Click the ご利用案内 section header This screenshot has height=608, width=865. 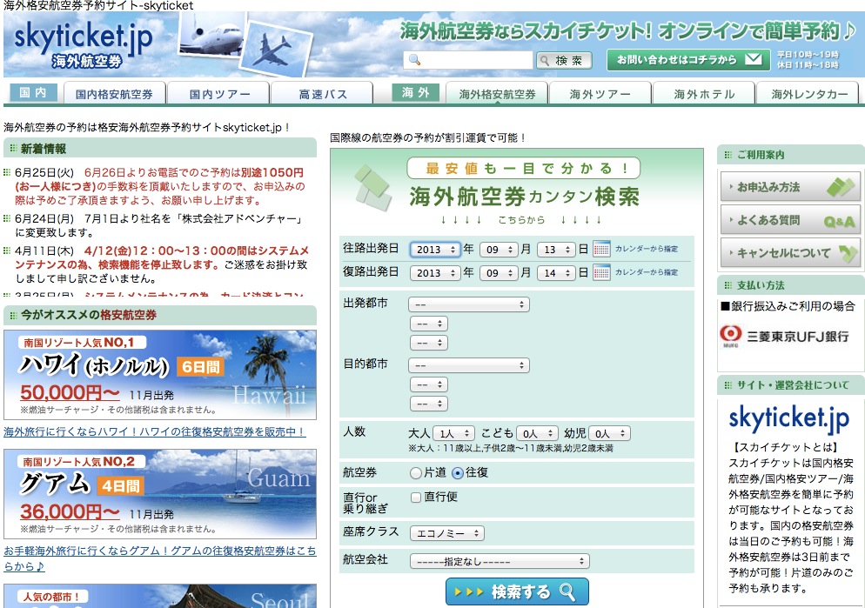pos(791,155)
